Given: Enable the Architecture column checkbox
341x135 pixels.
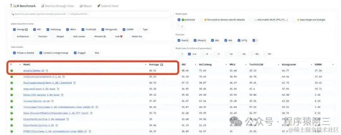Looking at the screenshot, I should click(x=14, y=37).
